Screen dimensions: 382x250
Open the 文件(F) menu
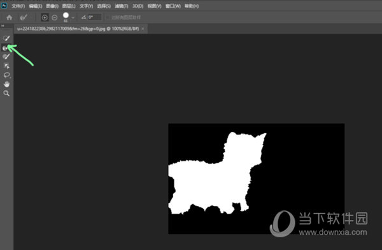pyautogui.click(x=18, y=6)
